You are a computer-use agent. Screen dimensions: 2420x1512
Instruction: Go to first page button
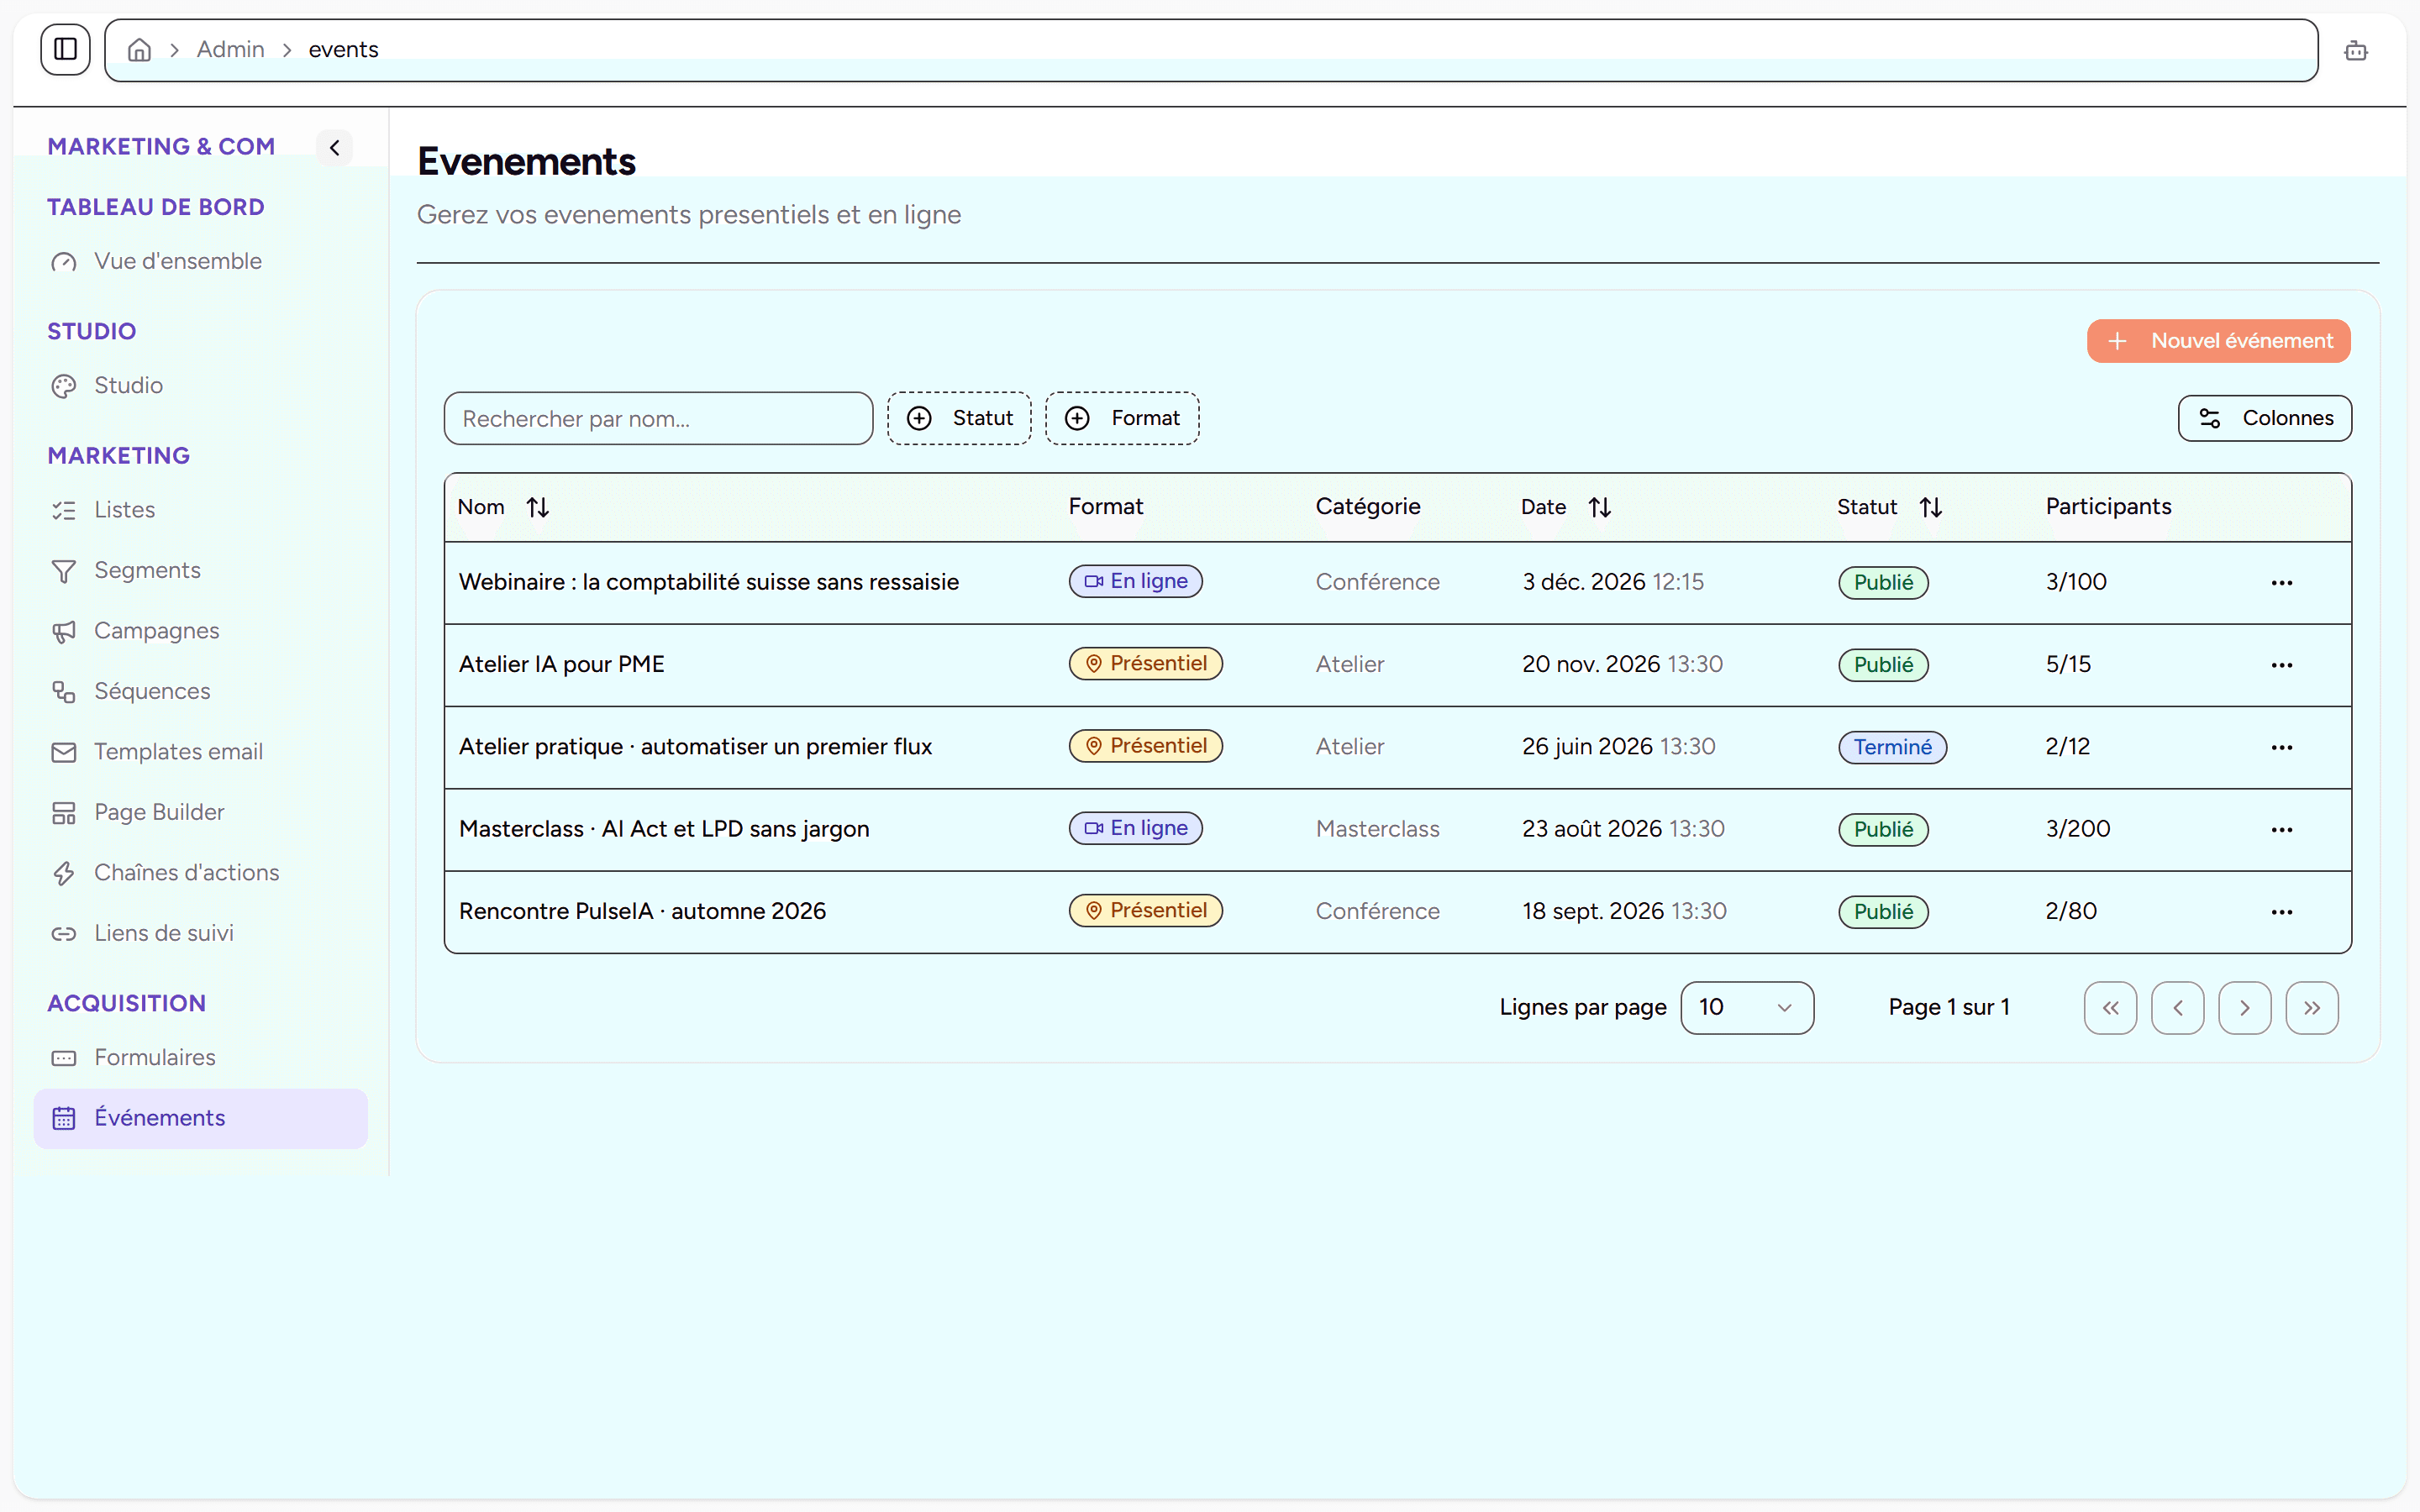2110,1008
